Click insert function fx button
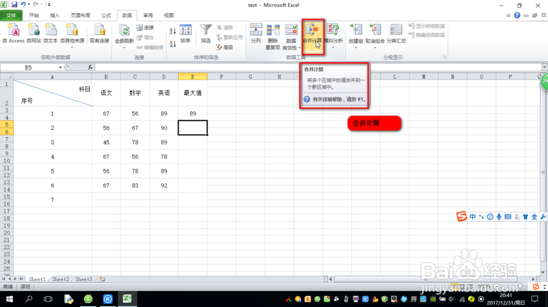The image size is (548, 307). (x=90, y=67)
